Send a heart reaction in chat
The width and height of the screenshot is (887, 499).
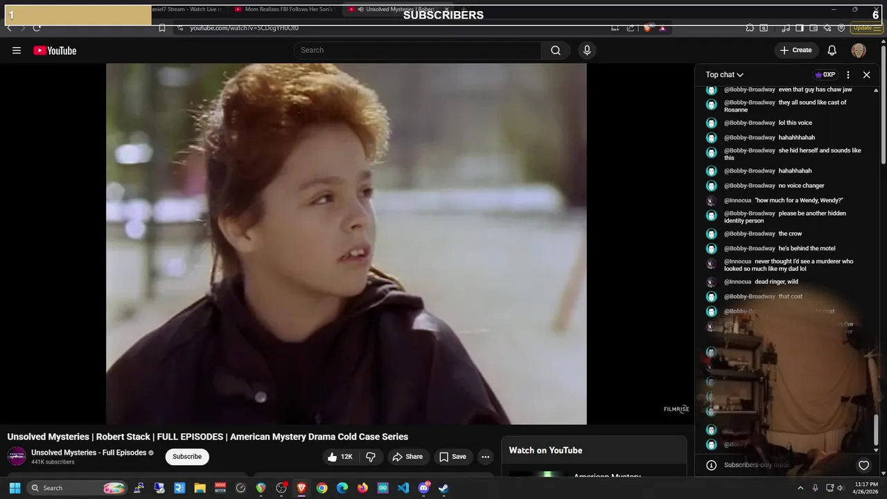(863, 466)
